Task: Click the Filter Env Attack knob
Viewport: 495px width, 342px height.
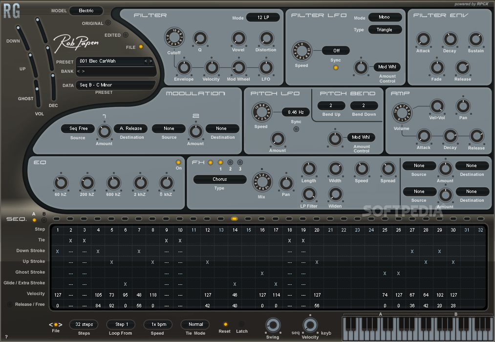Action: (423, 40)
